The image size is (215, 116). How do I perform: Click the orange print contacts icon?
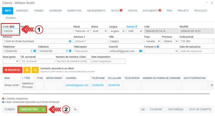(27, 70)
